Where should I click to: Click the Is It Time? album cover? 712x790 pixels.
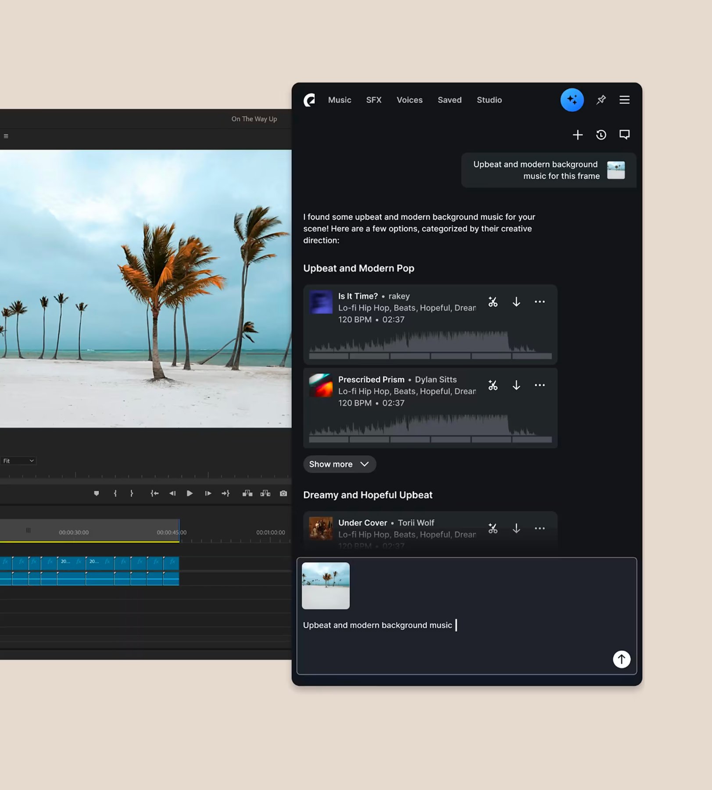(x=321, y=302)
